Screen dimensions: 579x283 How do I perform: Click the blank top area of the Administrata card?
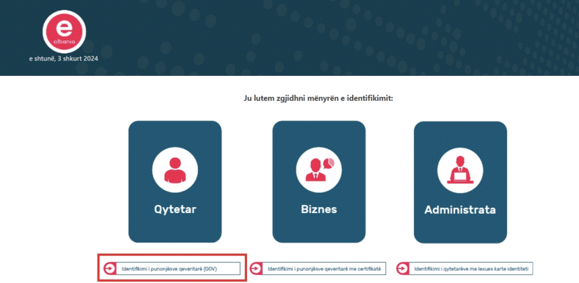(460, 131)
